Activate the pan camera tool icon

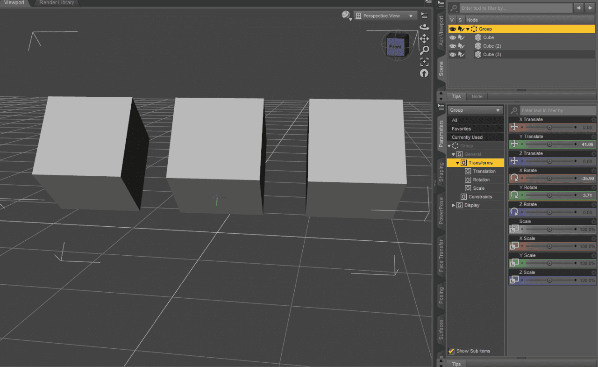pos(424,38)
